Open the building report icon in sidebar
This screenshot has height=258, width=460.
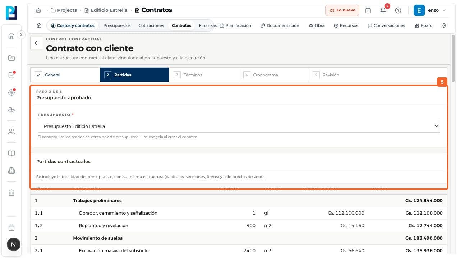11,171
